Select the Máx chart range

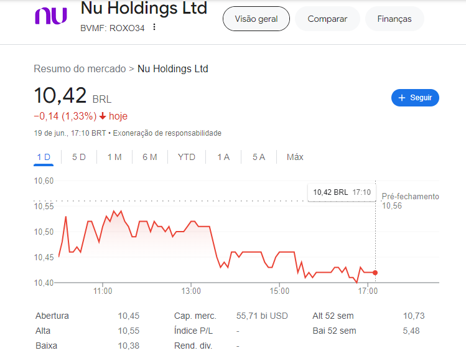pos(295,157)
